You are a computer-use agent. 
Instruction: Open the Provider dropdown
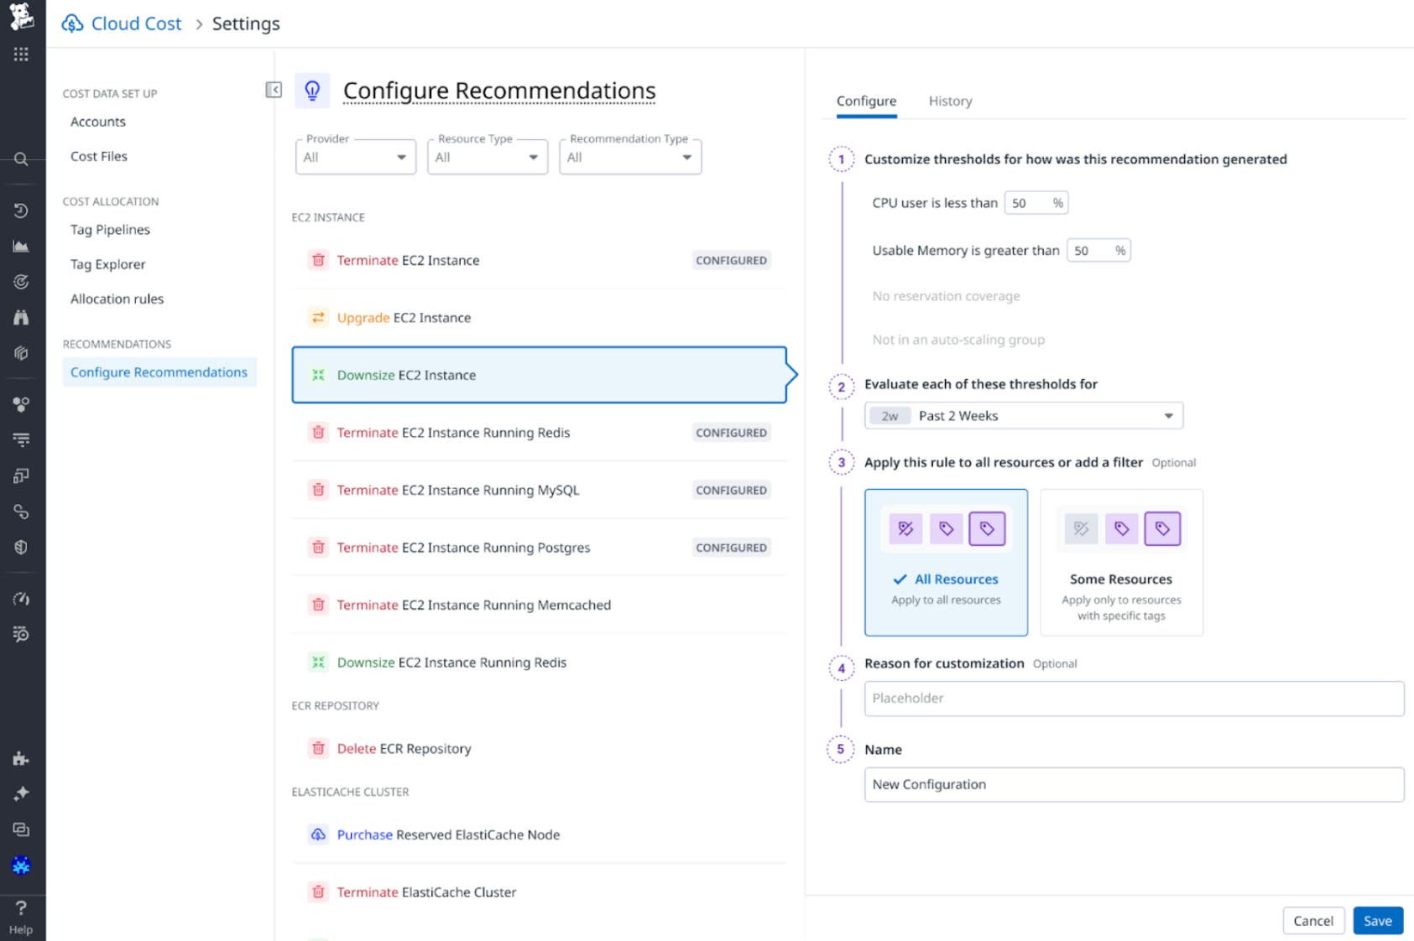click(355, 157)
